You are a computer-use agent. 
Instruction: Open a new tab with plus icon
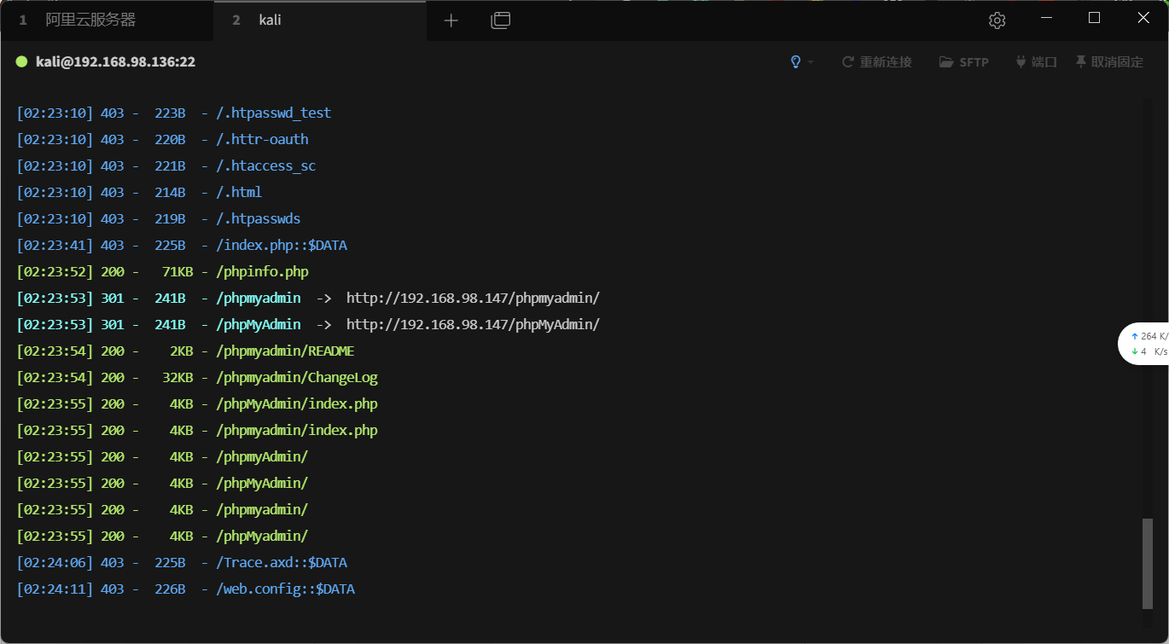coord(451,20)
